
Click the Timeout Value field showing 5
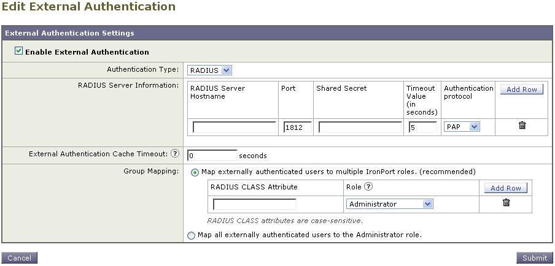[423, 127]
